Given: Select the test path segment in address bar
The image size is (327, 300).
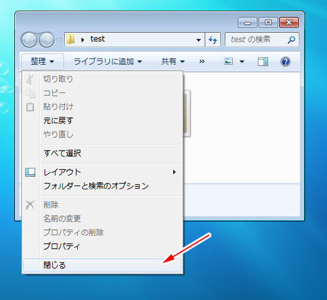Looking at the screenshot, I should 97,39.
